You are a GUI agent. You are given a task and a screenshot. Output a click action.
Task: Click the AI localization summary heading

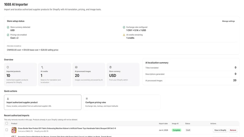click(157, 63)
